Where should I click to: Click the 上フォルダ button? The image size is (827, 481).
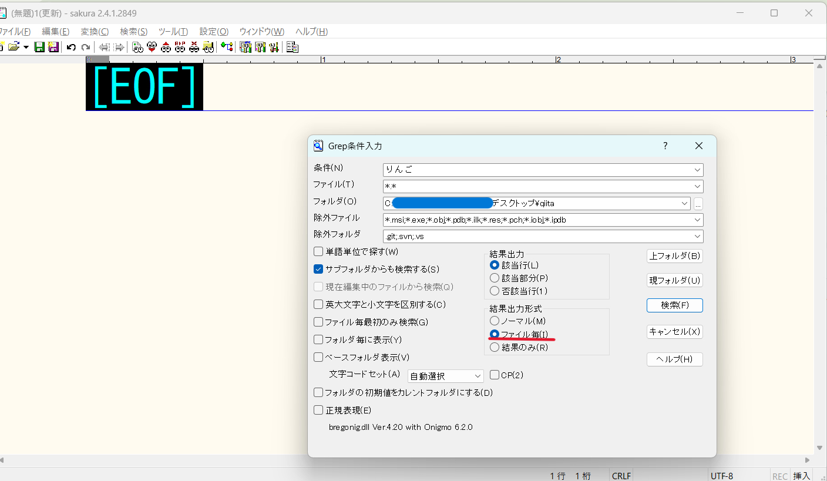click(674, 255)
